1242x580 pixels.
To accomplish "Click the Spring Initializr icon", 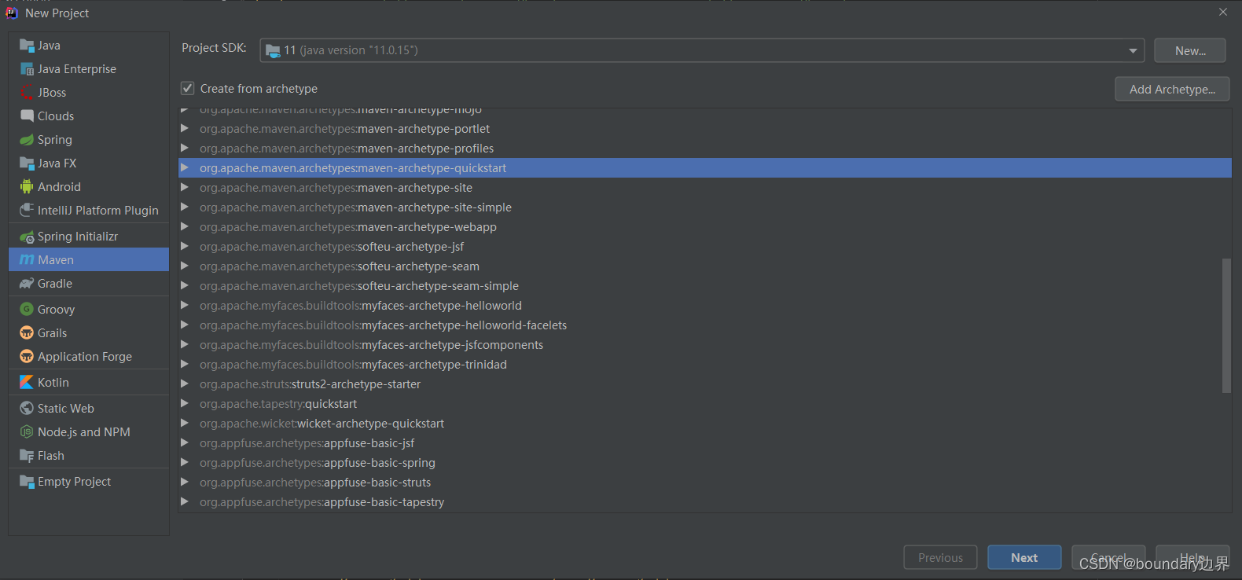I will pyautogui.click(x=27, y=237).
